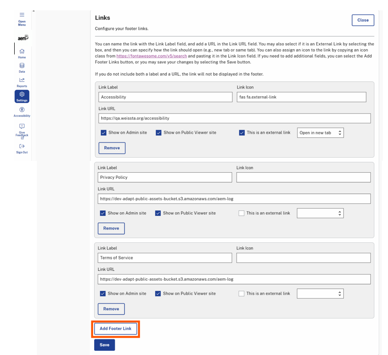Click the Sign Out icon

tap(22, 147)
